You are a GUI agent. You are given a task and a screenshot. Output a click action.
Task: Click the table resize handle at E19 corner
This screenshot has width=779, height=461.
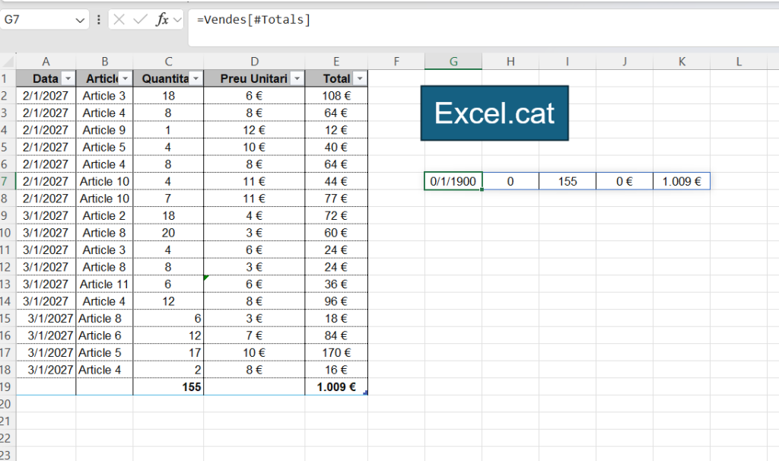pos(366,393)
